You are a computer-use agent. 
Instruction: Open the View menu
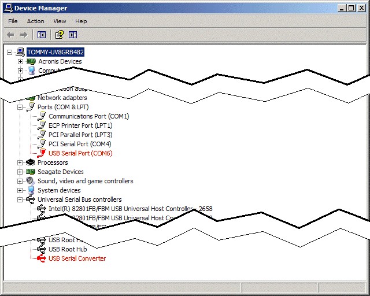pos(60,21)
